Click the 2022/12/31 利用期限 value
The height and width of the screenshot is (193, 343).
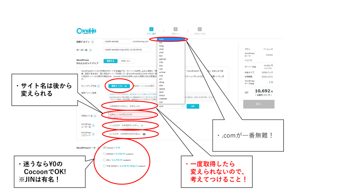267,77
